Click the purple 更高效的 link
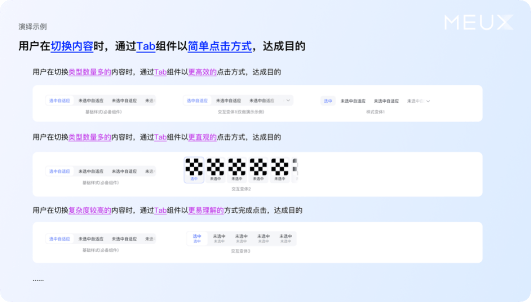Image resolution: width=531 pixels, height=302 pixels. tap(202, 72)
